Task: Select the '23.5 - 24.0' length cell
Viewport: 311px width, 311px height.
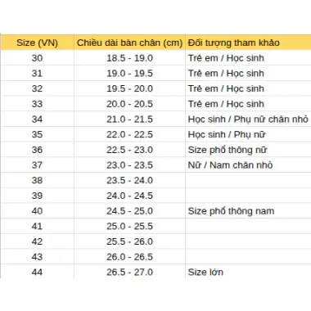Action: click(x=129, y=180)
